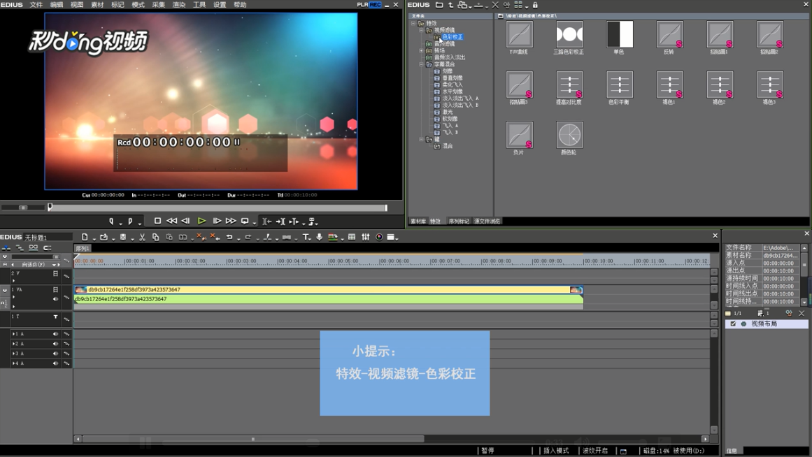Viewport: 812px width, 457px height.
Task: Open the audio mixer sliders icon
Action: click(x=366, y=237)
